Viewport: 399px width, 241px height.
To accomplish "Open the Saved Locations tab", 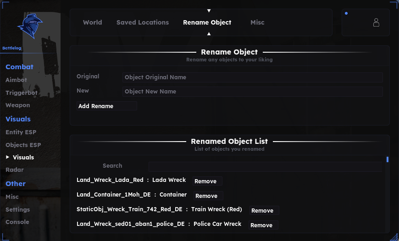I will pyautogui.click(x=143, y=22).
